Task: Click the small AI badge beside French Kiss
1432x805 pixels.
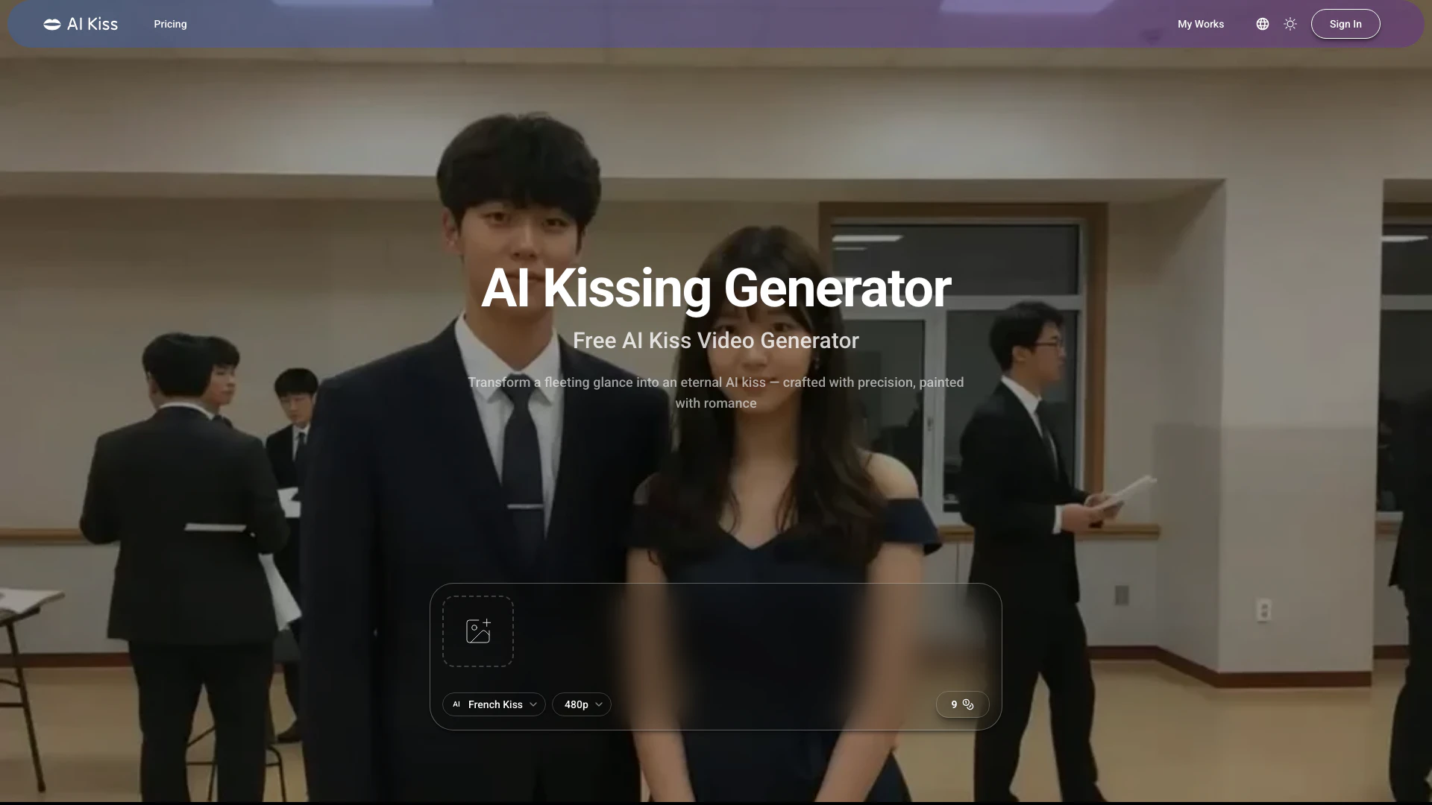Action: click(x=456, y=704)
